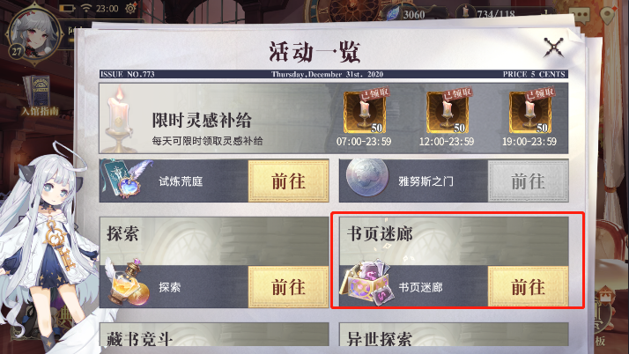Go to 书页迷廊 via its 前往 button

point(528,287)
